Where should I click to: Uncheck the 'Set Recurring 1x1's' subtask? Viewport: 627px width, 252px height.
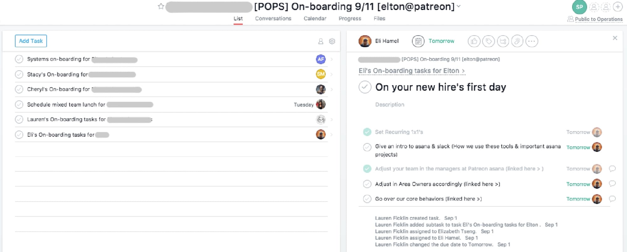367,132
